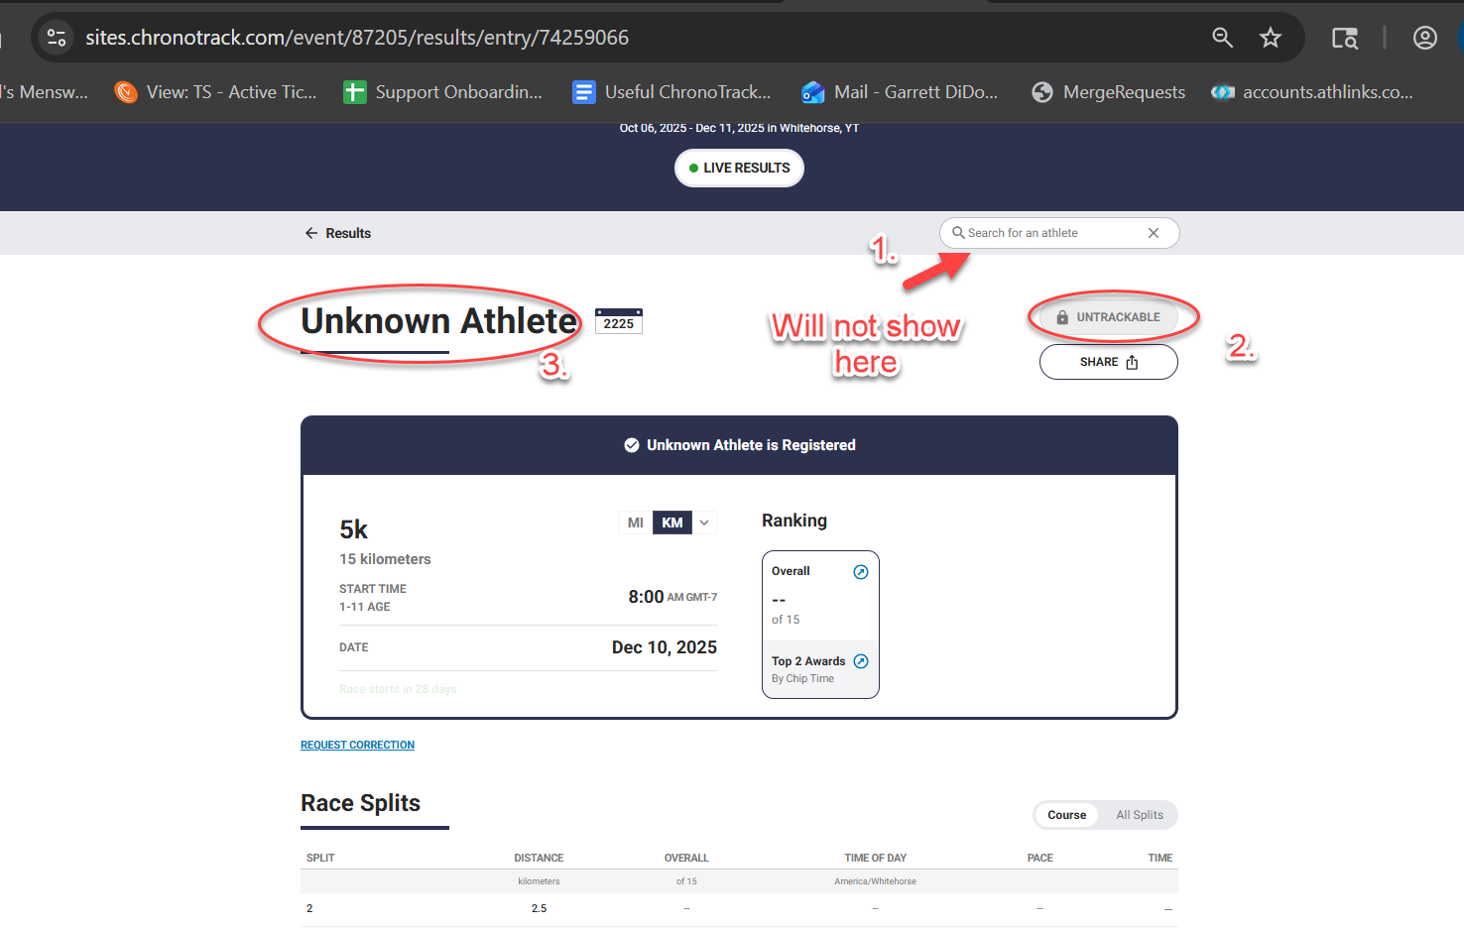Click the browser zoom magnifier icon
The height and width of the screenshot is (929, 1464).
pos(1222,38)
